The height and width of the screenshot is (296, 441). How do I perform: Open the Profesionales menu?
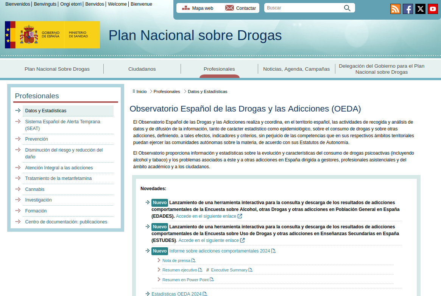pyautogui.click(x=219, y=69)
